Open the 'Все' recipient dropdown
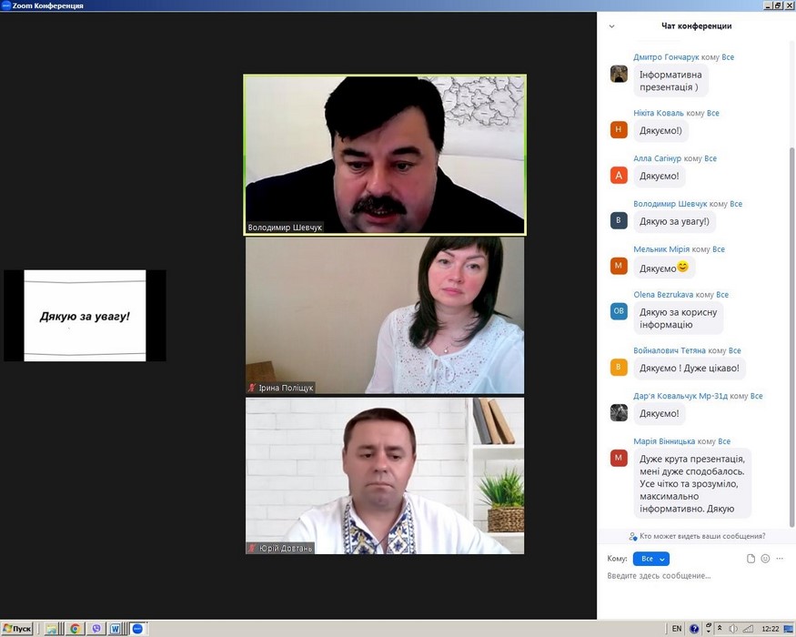 (650, 559)
